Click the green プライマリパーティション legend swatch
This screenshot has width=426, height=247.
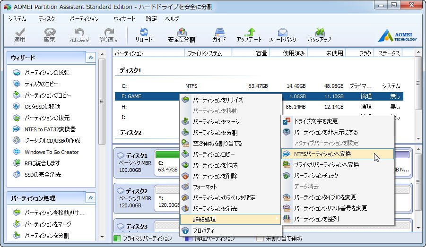click(117, 238)
